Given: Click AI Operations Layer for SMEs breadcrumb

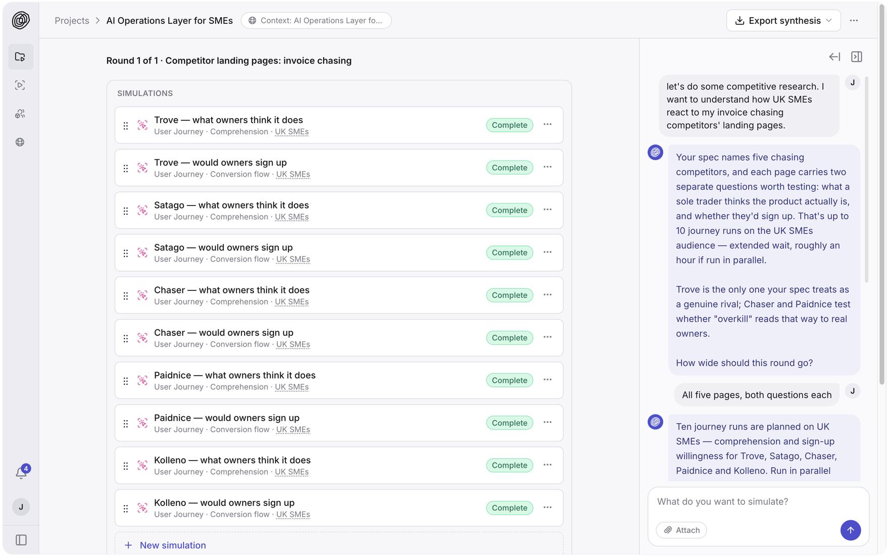Looking at the screenshot, I should (x=169, y=21).
